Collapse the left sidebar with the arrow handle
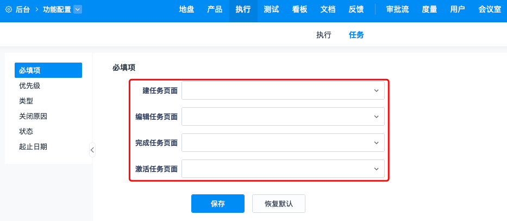 click(92, 150)
